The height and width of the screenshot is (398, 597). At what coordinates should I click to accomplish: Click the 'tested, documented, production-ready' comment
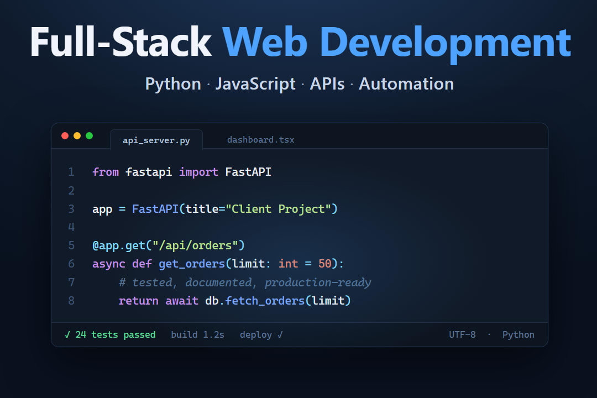coord(245,282)
